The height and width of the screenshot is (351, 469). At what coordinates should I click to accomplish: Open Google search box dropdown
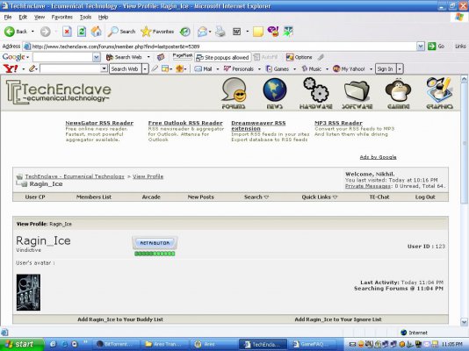(x=97, y=57)
